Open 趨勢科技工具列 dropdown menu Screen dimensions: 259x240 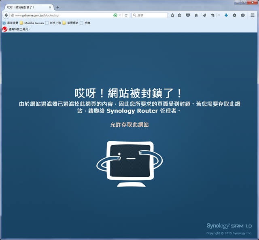tap(19, 29)
